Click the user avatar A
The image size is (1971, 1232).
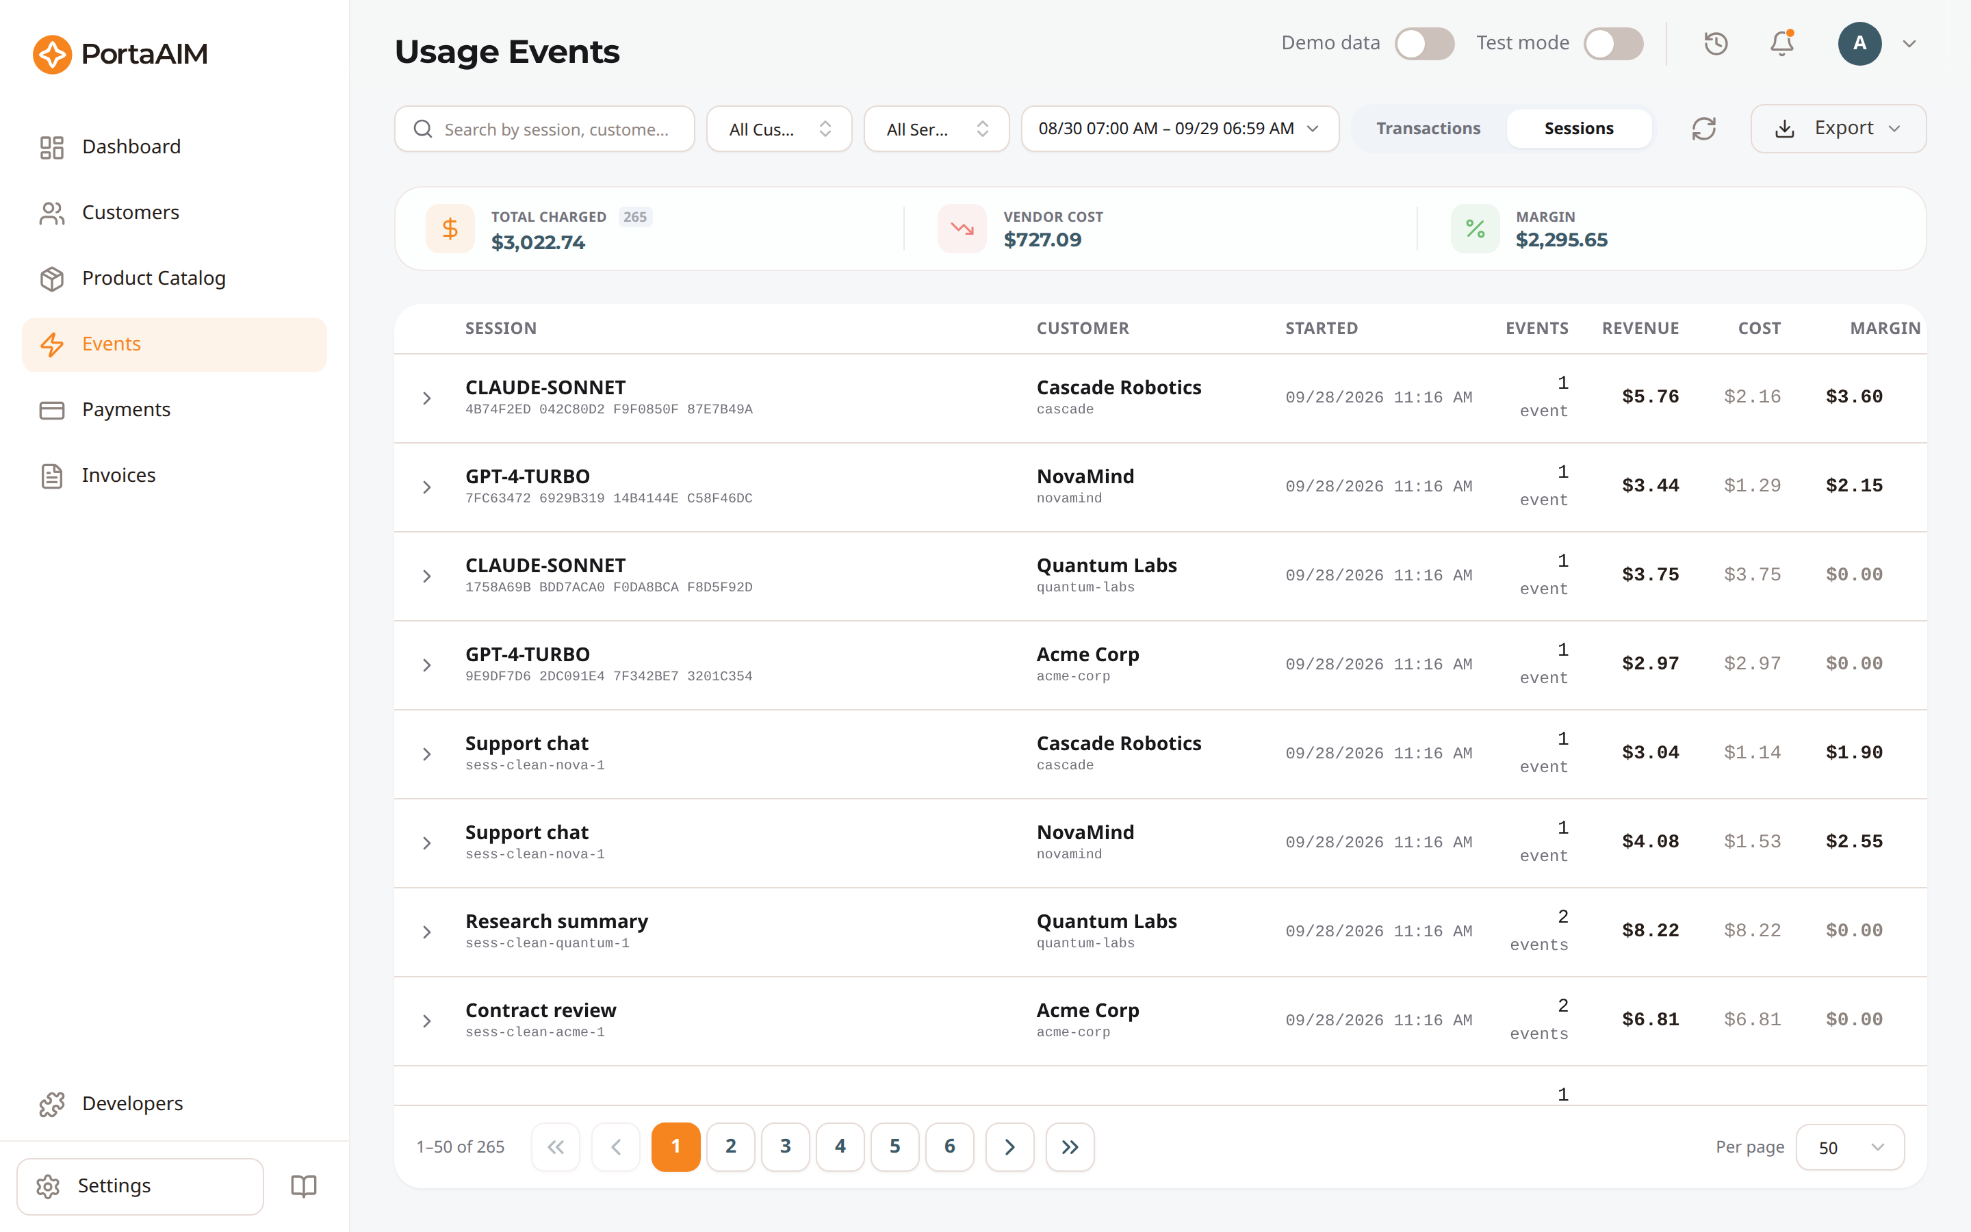[1859, 43]
